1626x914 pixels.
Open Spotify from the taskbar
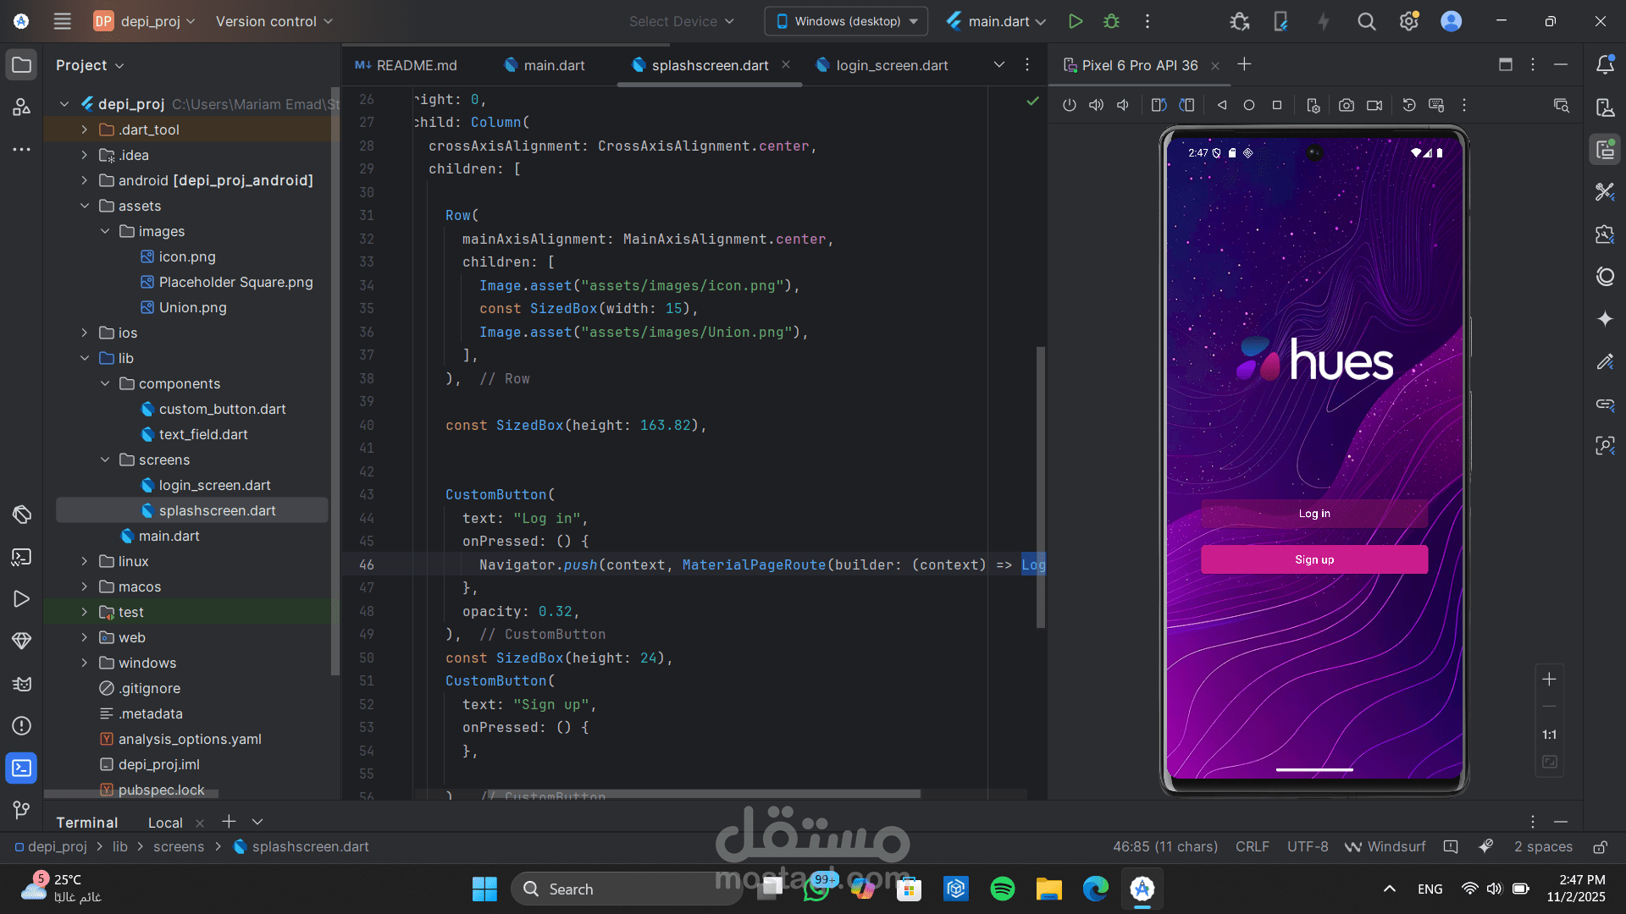[1003, 889]
